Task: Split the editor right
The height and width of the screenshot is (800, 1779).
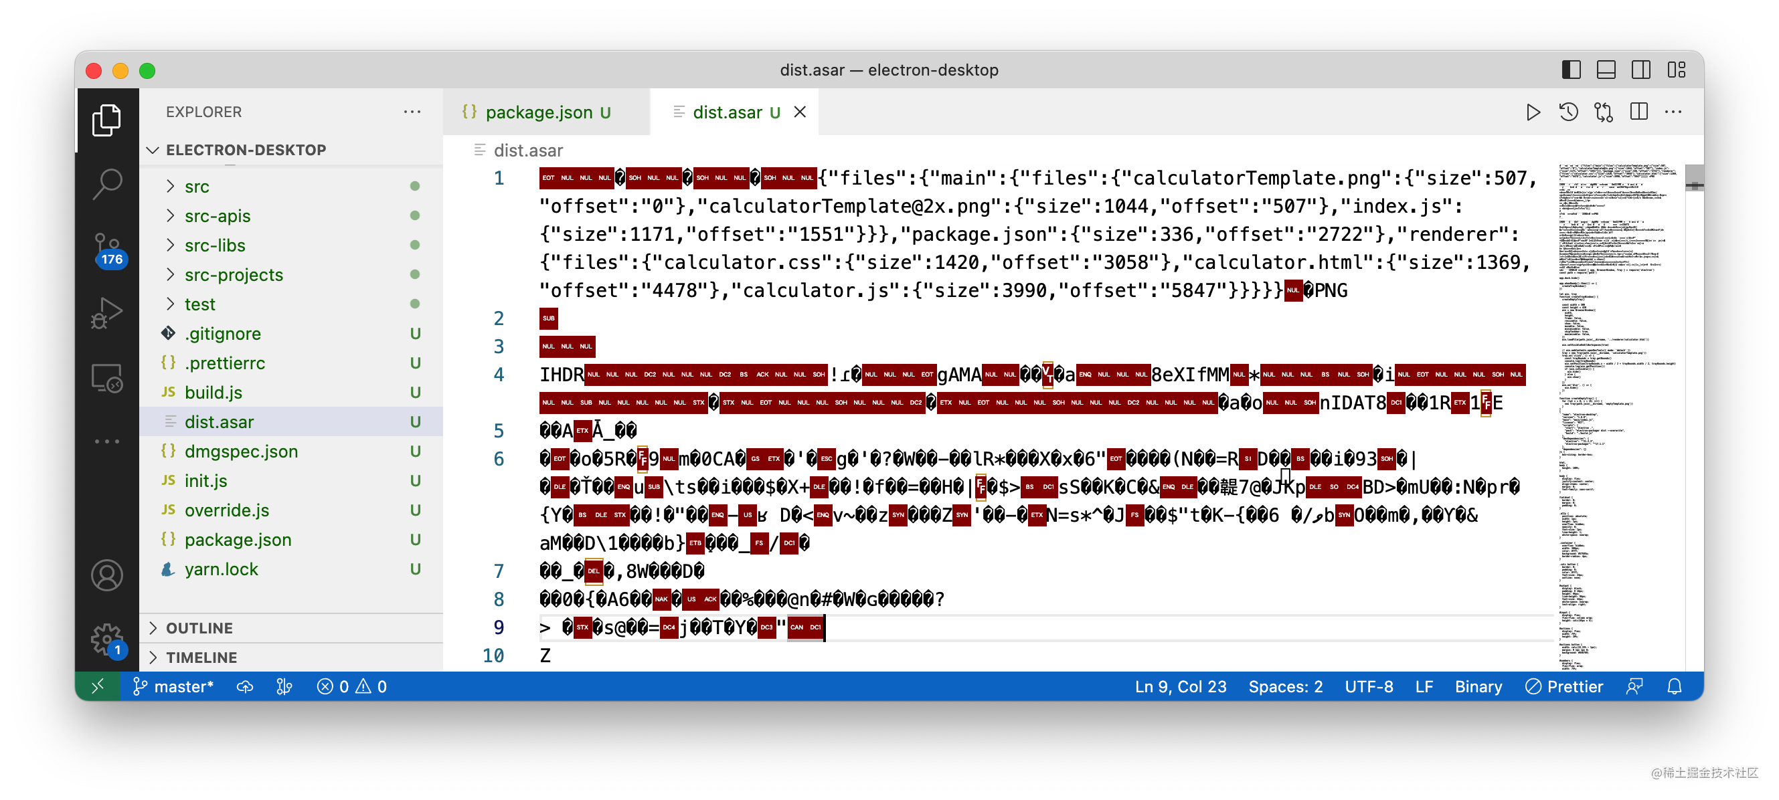Action: click(x=1638, y=112)
